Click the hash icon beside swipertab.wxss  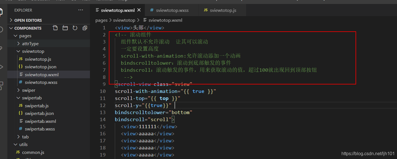[21, 129]
